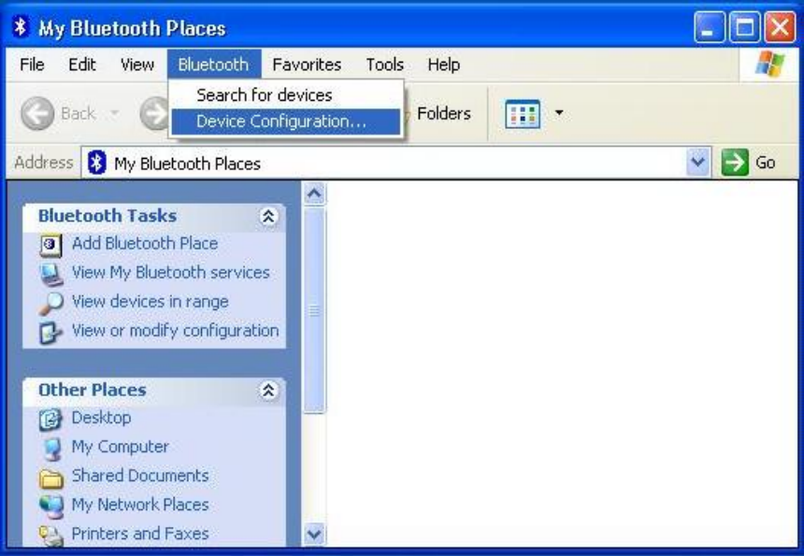Click the Windows flag logo icon
The width and height of the screenshot is (804, 556).
pyautogui.click(x=769, y=64)
